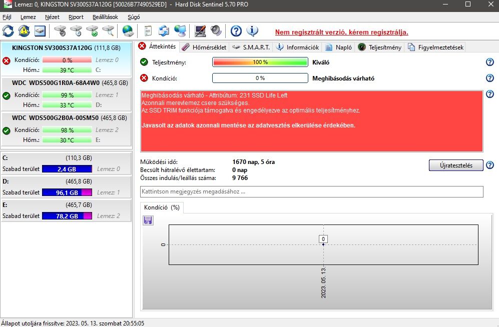Open the Súgó menu
Image resolution: width=499 pixels, height=327 pixels.
tap(134, 17)
